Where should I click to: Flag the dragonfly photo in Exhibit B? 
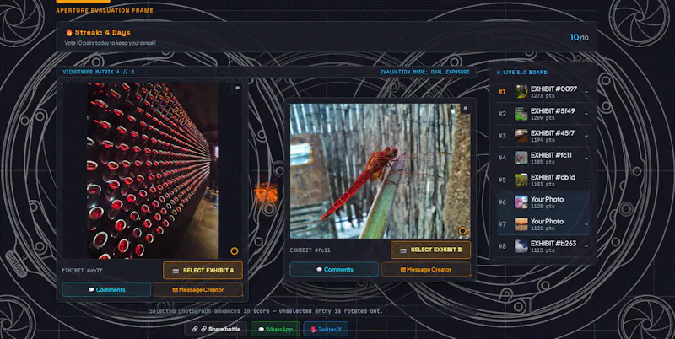(465, 109)
